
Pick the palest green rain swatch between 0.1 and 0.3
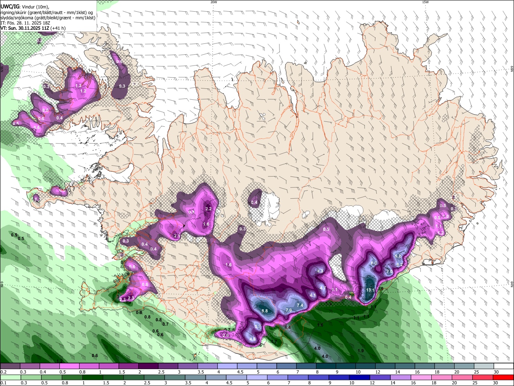[10, 378]
